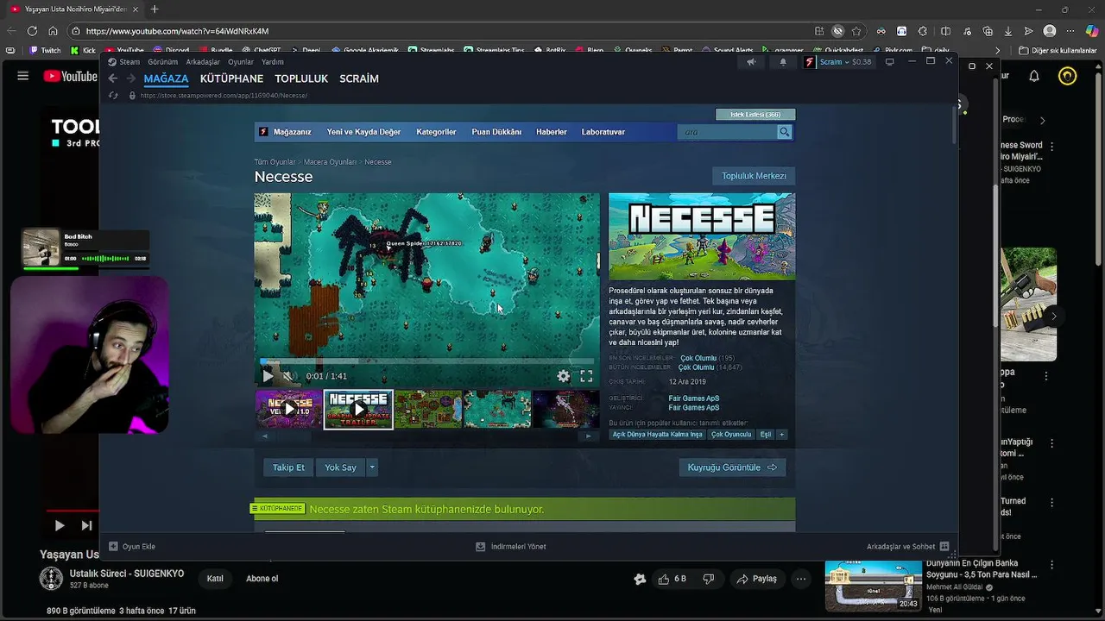Open the Steam menu
Image resolution: width=1105 pixels, height=621 pixels.
[x=124, y=62]
